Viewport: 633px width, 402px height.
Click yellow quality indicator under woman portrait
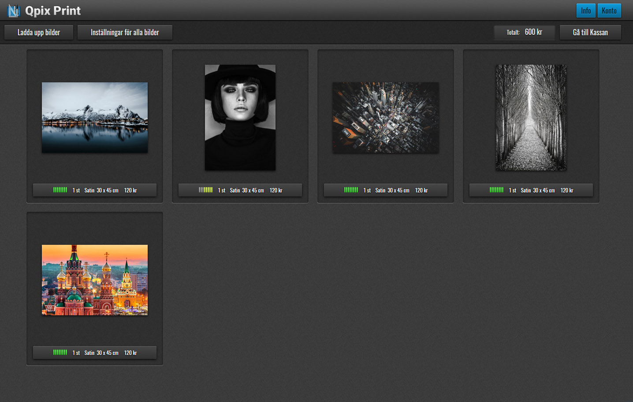click(206, 190)
